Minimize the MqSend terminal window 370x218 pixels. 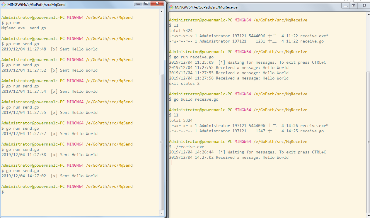(x=139, y=3)
